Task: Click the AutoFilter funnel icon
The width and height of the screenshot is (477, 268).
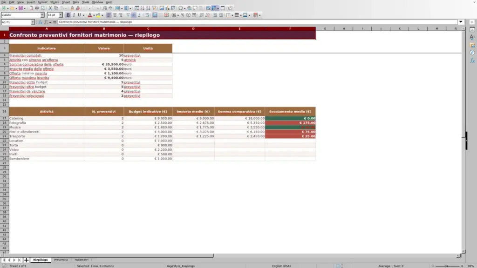Action: tap(154, 8)
